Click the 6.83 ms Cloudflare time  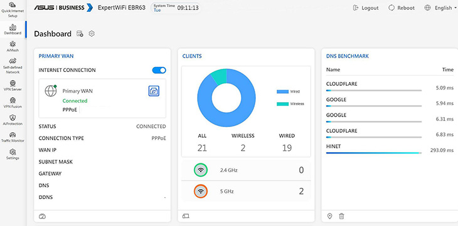[x=445, y=135]
